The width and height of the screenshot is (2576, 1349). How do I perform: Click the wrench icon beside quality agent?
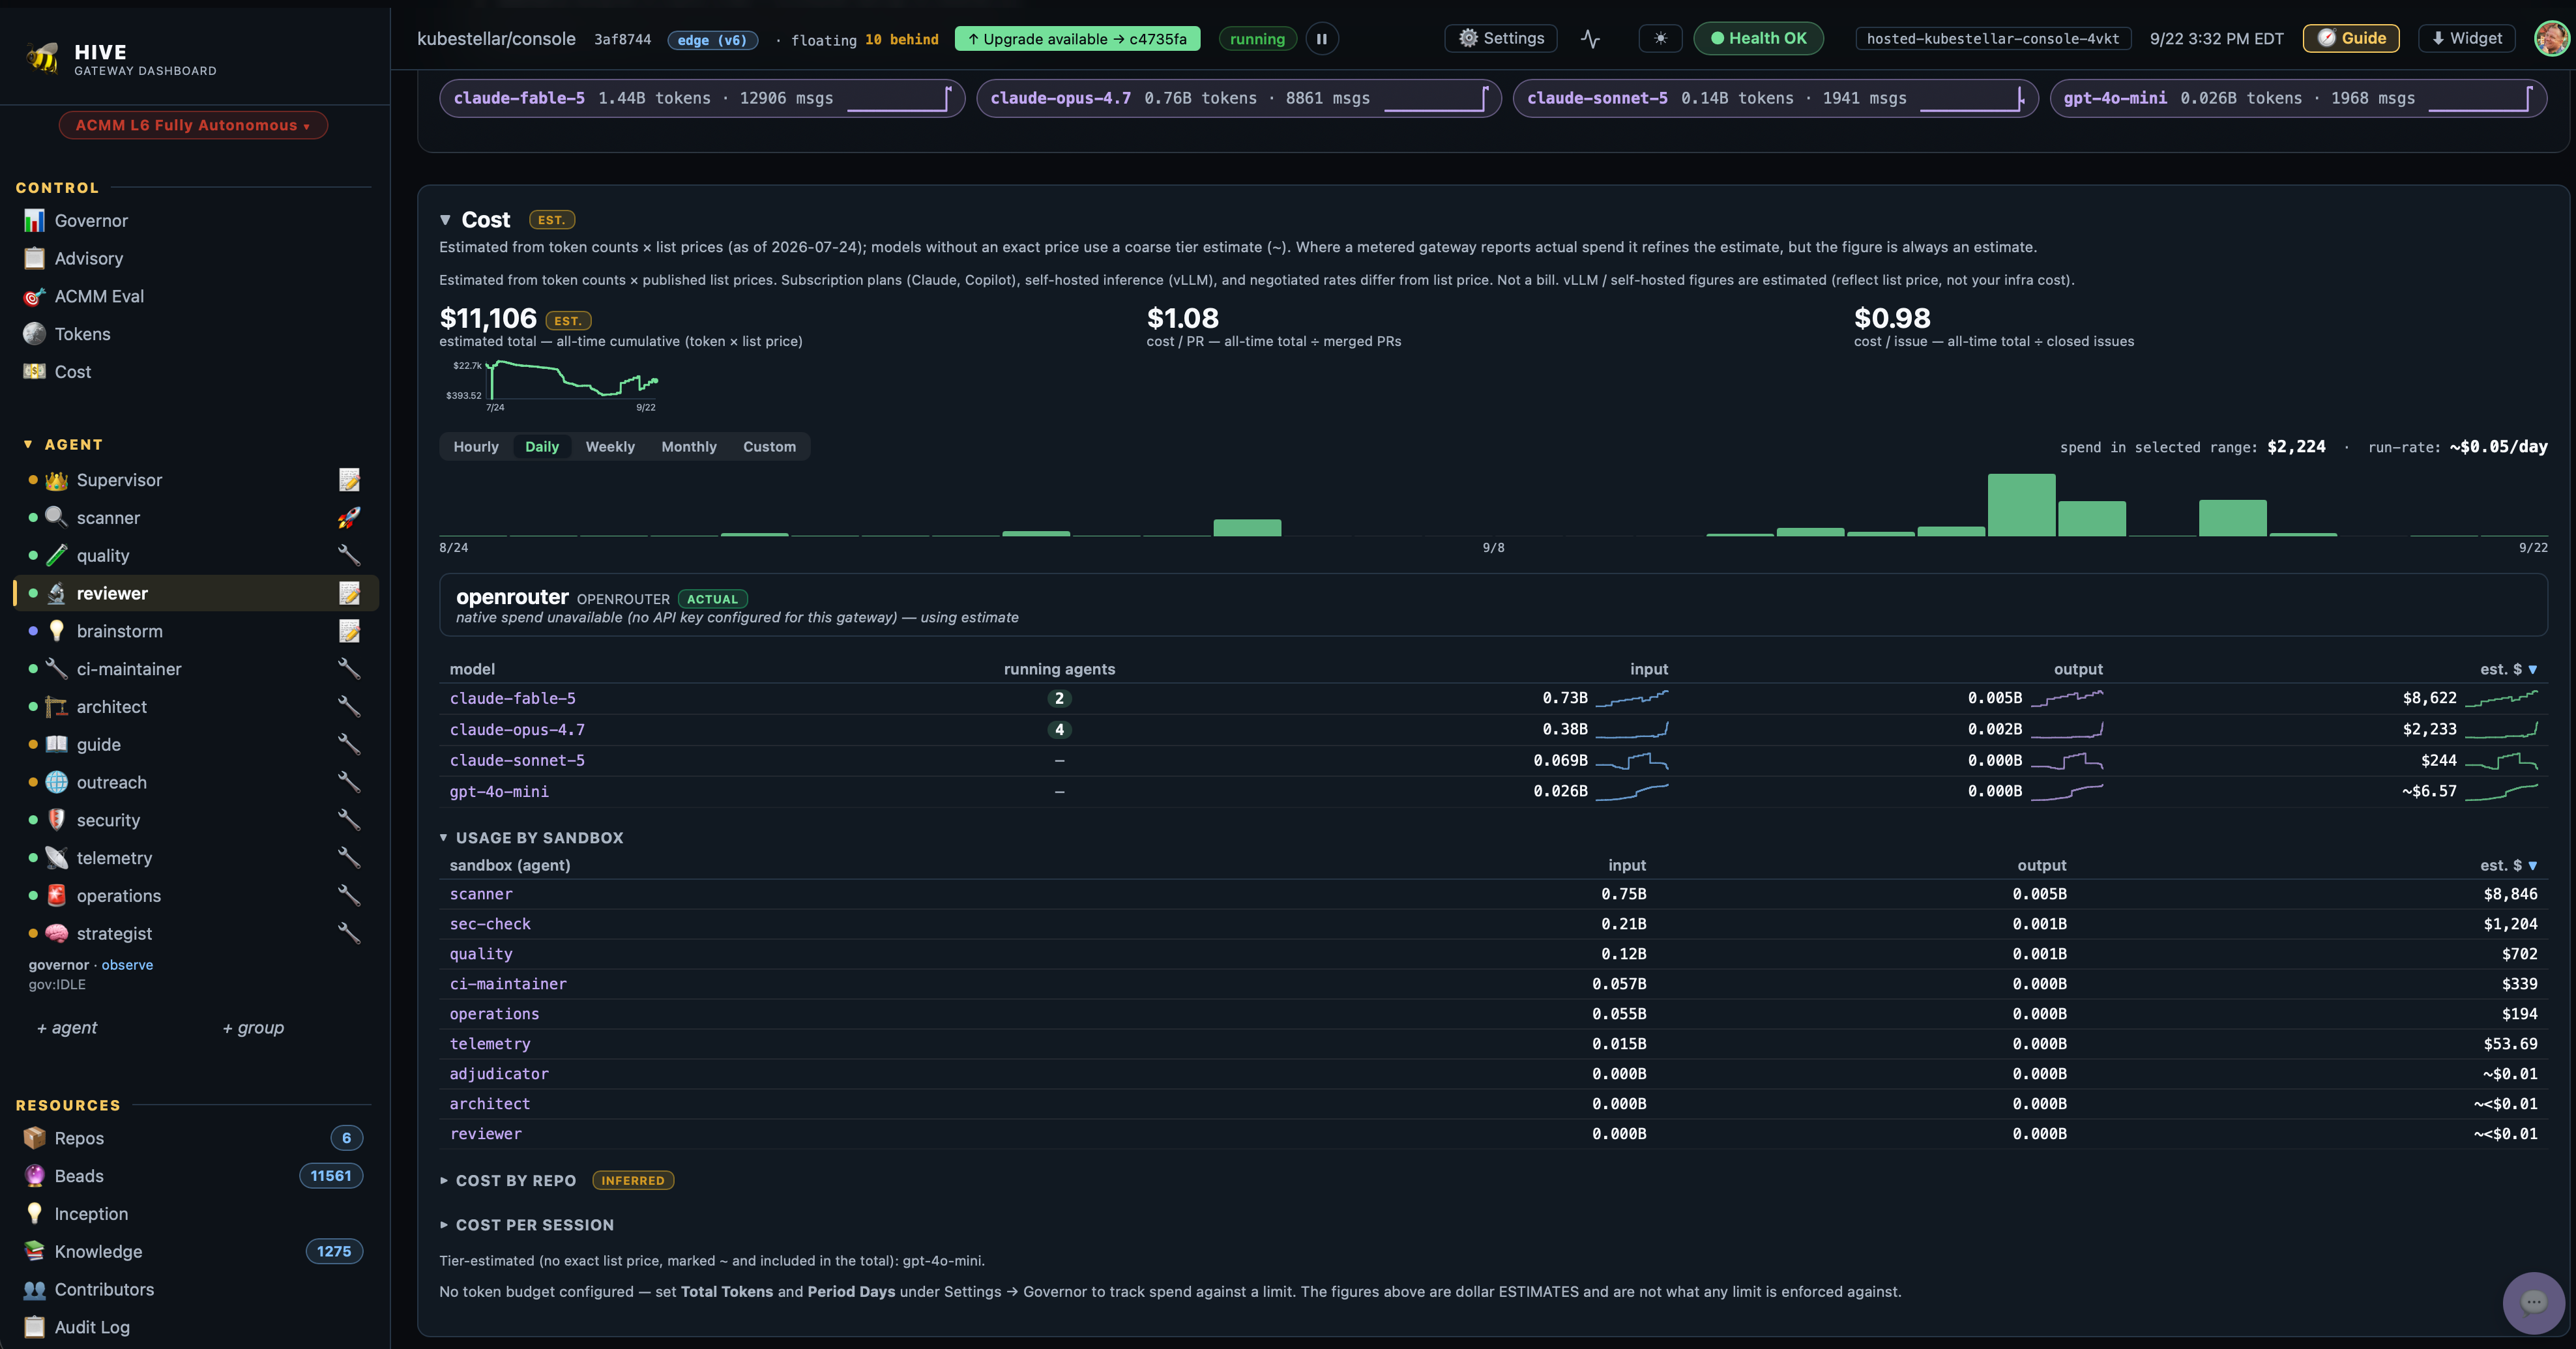coord(349,555)
